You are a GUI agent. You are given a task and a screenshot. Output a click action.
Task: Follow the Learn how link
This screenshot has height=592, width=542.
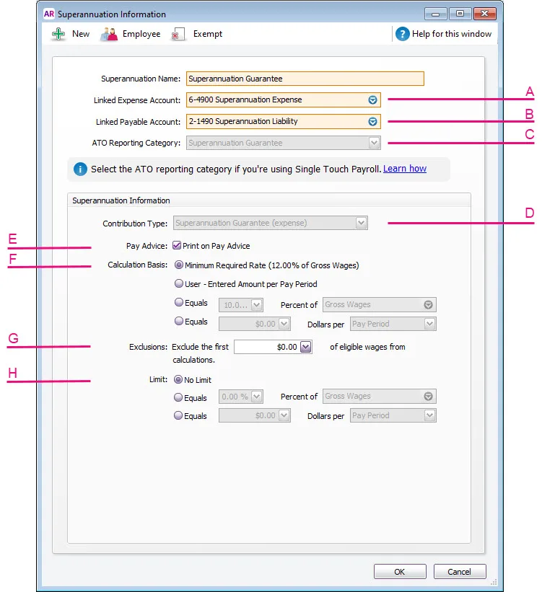point(405,169)
